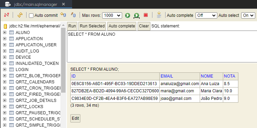The width and height of the screenshot is (257, 128).
Task: Click the João Pedro name cell
Action: tap(211, 98)
